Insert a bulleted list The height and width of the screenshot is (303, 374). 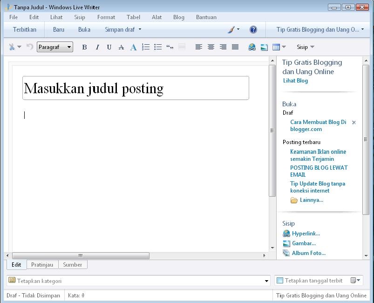coord(158,47)
